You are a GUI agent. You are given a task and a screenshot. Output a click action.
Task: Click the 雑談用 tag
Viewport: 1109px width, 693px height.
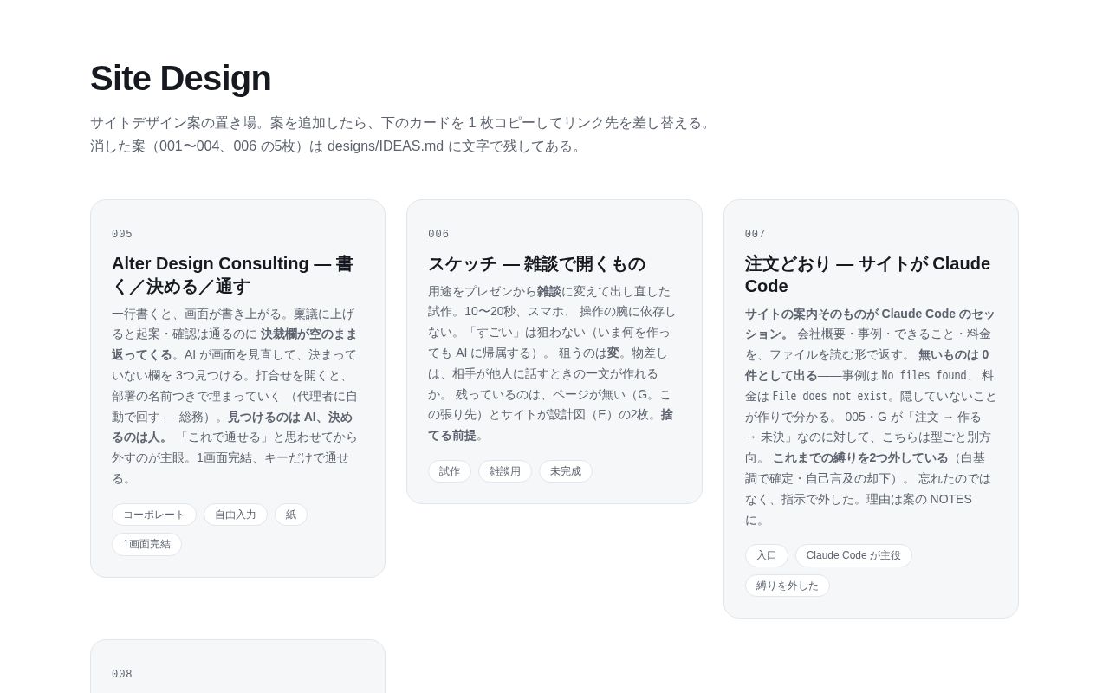505,471
